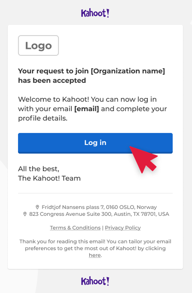Click the Fridtjof Nansens plass 7 address
The image size is (192, 293).
click(99, 207)
